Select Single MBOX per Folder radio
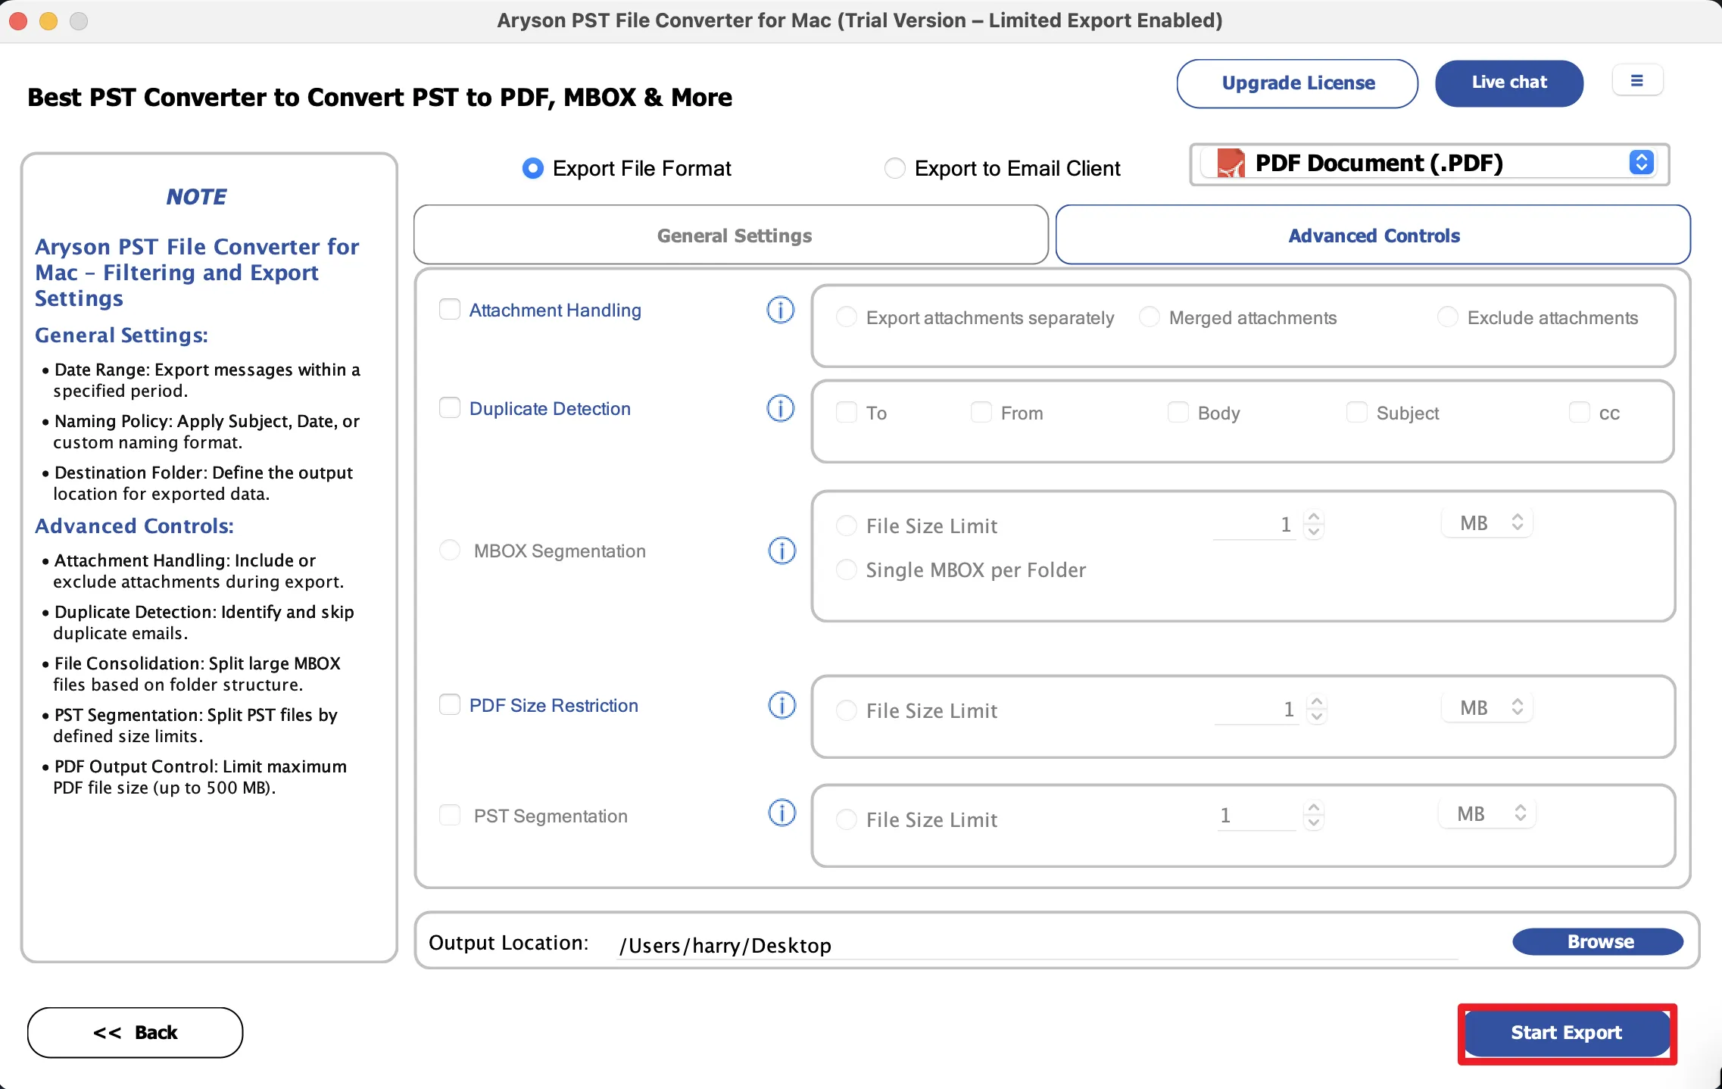1722x1089 pixels. (847, 569)
